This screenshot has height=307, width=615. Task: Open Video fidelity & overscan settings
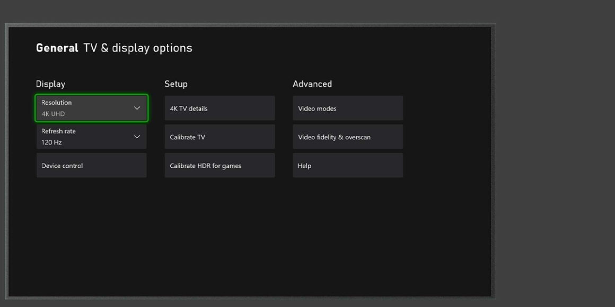point(347,137)
